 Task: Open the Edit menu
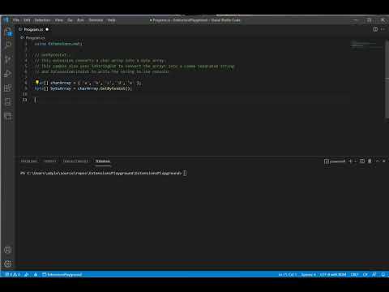tap(27, 20)
